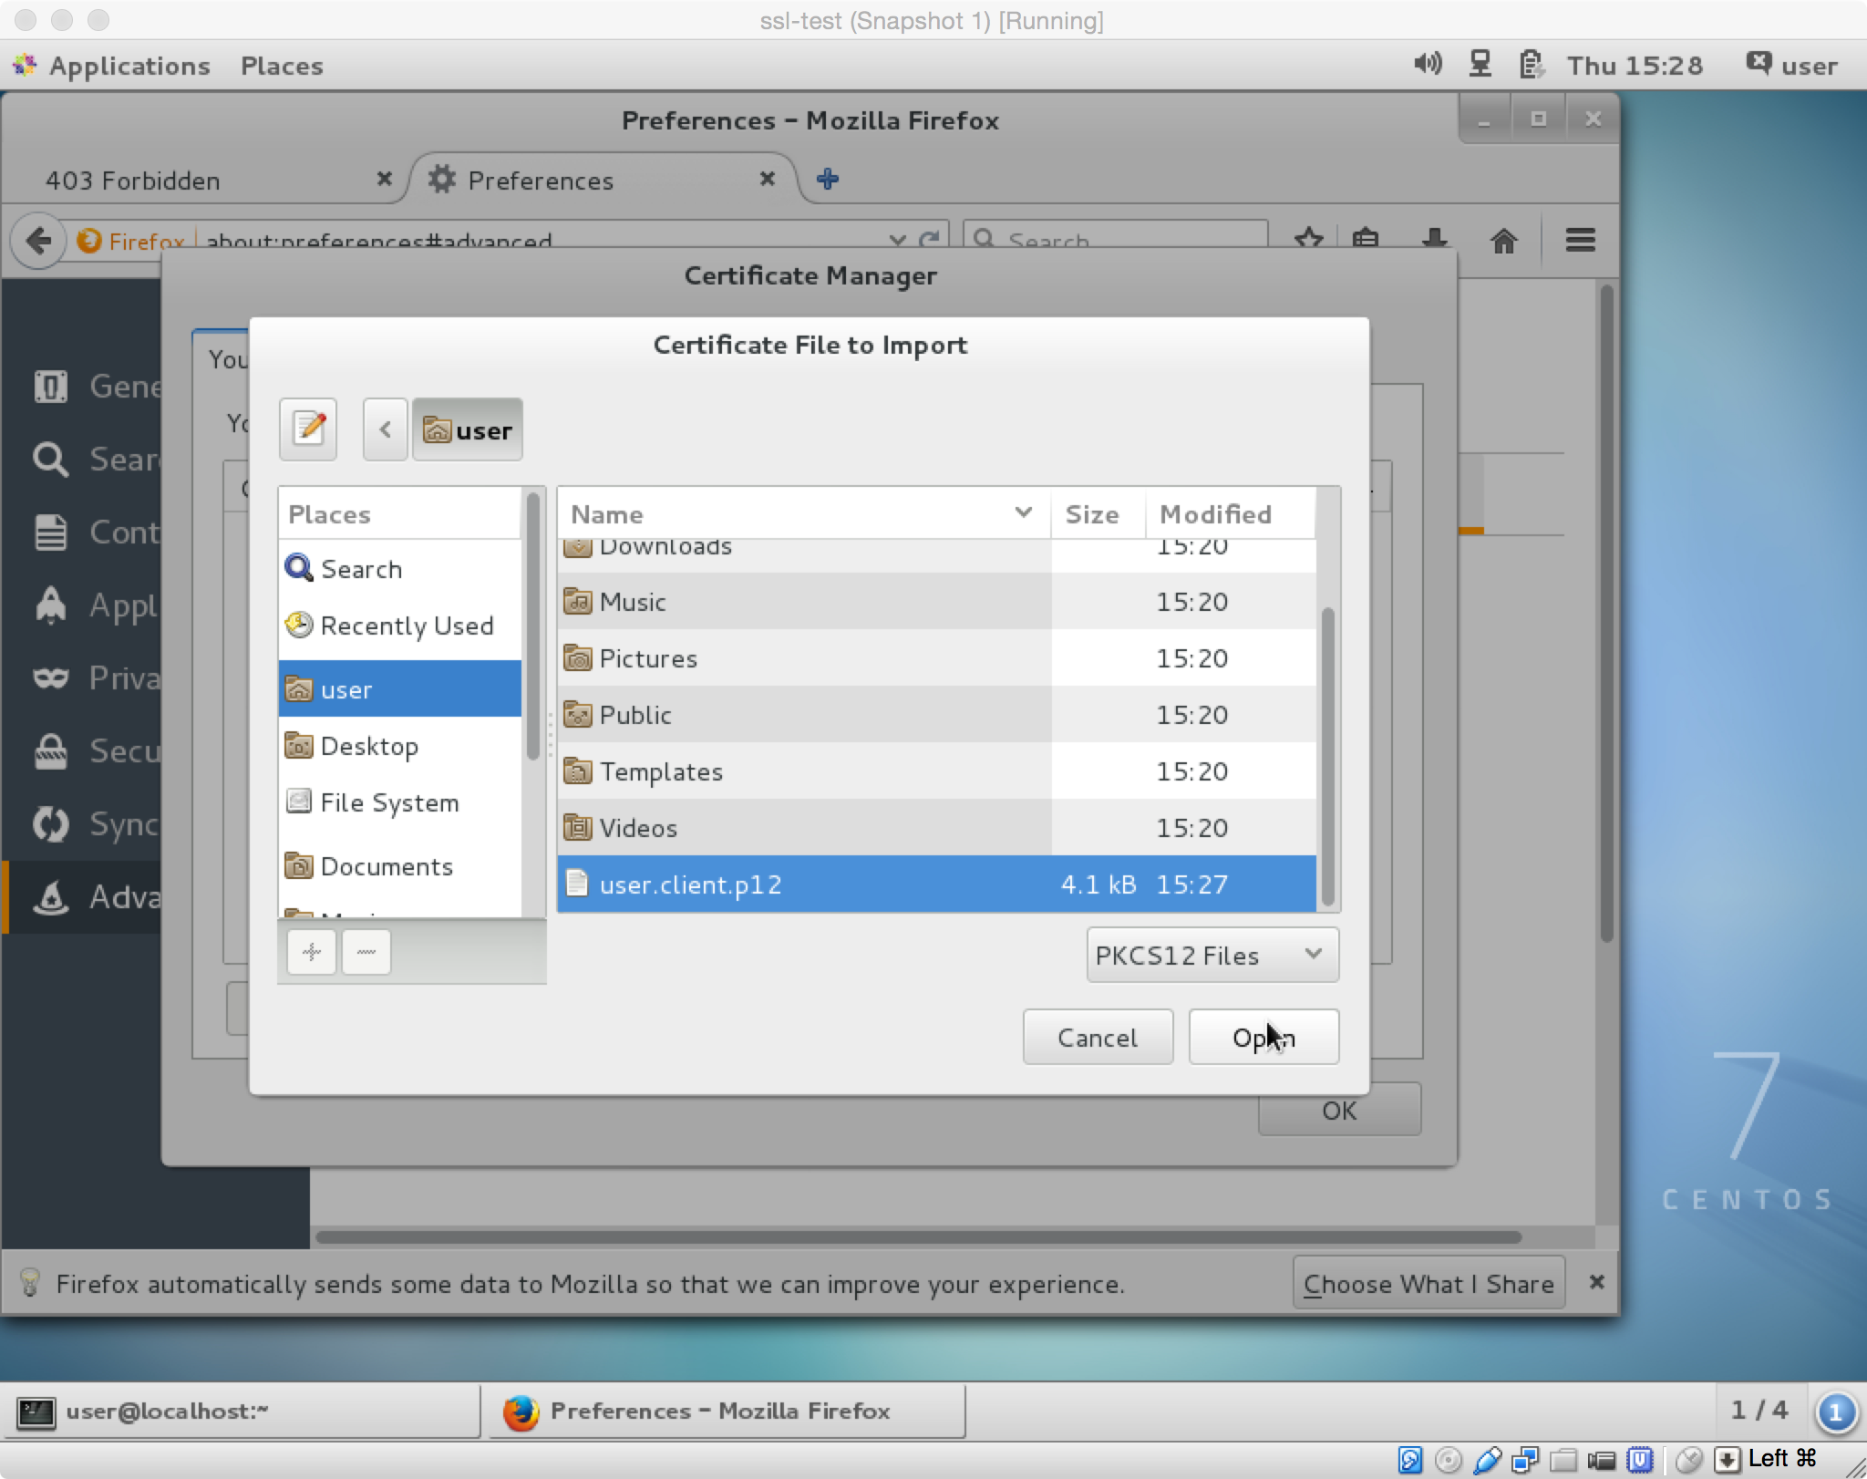Viewport: 1867px width, 1479px height.
Task: Sort files by Name column header
Action: point(803,514)
